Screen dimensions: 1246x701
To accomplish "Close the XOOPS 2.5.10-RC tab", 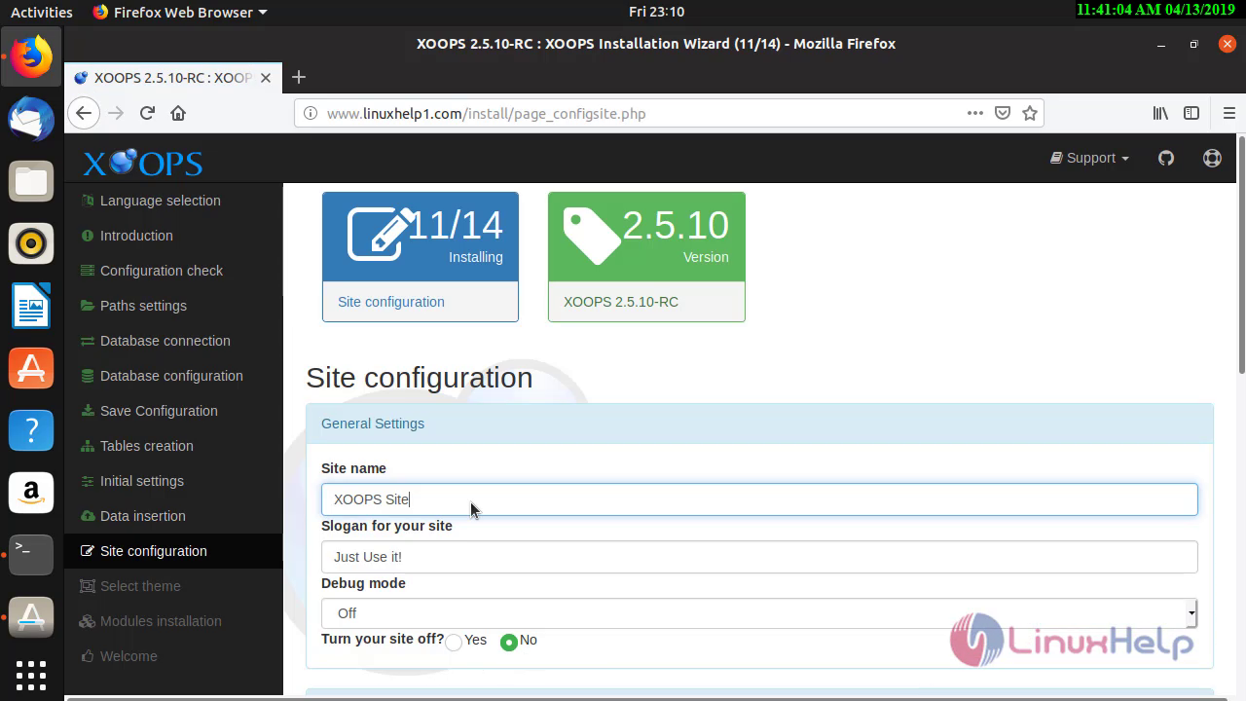I will tap(265, 78).
